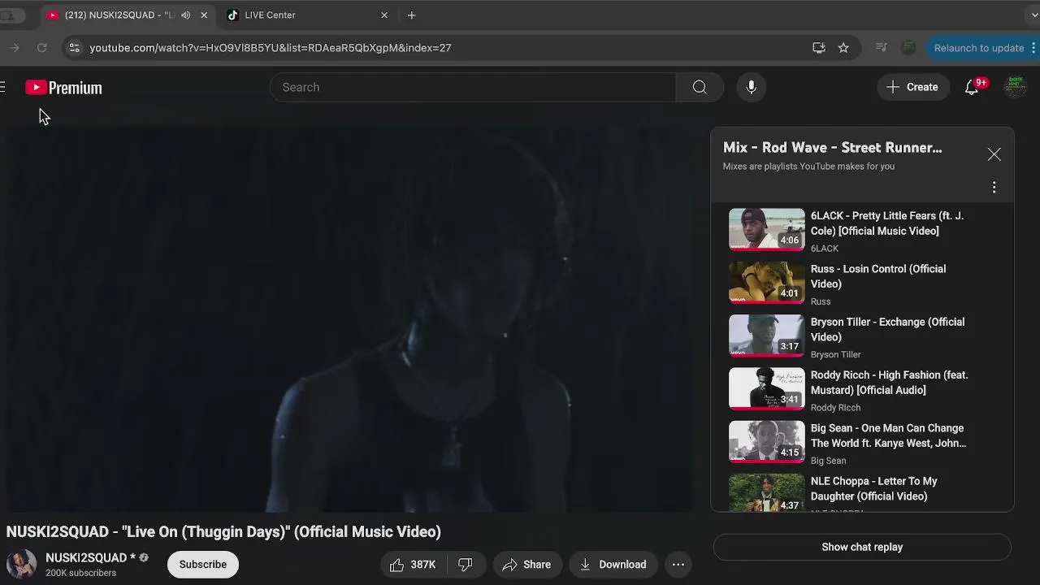Click the install app icon in the address bar
Viewport: 1040px width, 585px height.
[x=819, y=48]
